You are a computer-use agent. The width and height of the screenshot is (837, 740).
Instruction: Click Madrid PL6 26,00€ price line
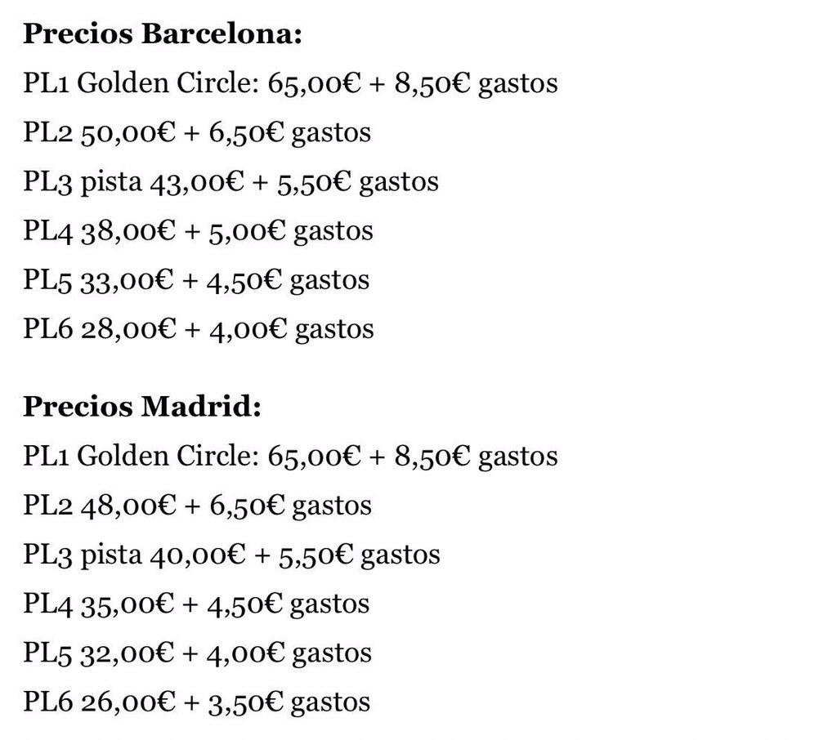click(x=196, y=702)
